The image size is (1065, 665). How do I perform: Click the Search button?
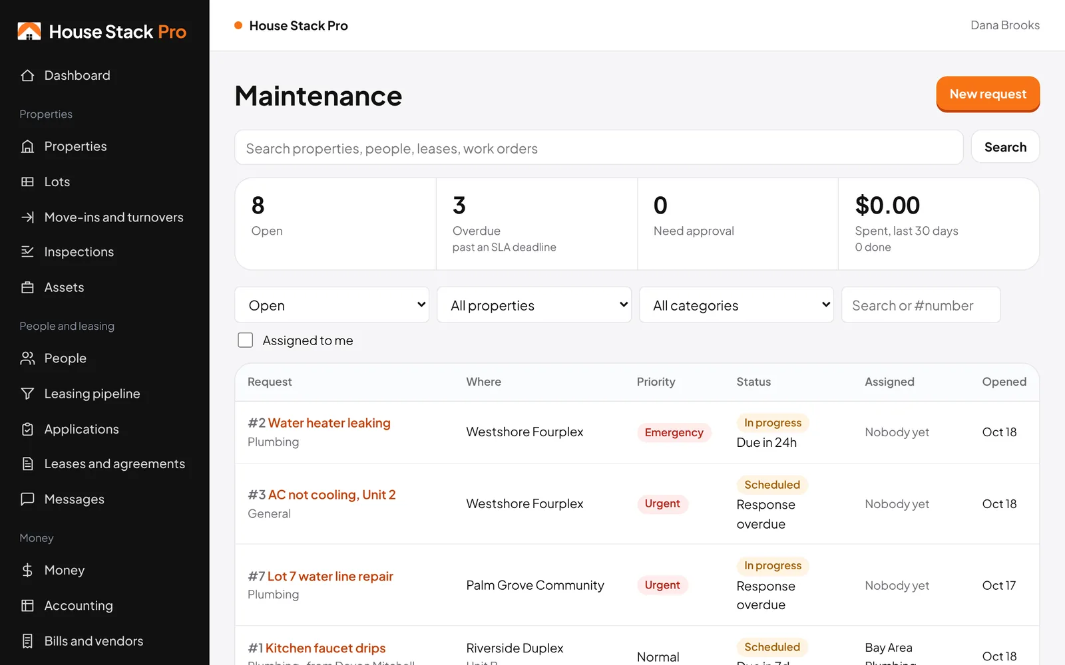[x=1005, y=147]
